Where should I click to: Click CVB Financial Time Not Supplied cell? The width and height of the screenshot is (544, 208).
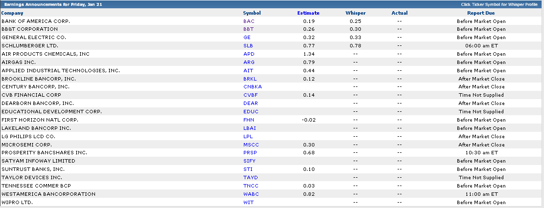[481, 95]
